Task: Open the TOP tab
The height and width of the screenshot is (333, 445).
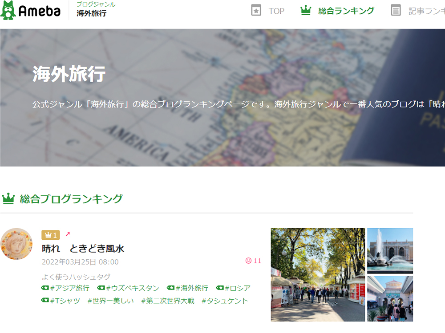Action: (276, 11)
